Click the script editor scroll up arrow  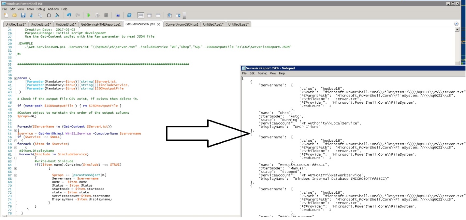coord(457,30)
